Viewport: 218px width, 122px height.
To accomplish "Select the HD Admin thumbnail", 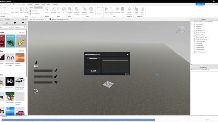I will coord(10,81).
